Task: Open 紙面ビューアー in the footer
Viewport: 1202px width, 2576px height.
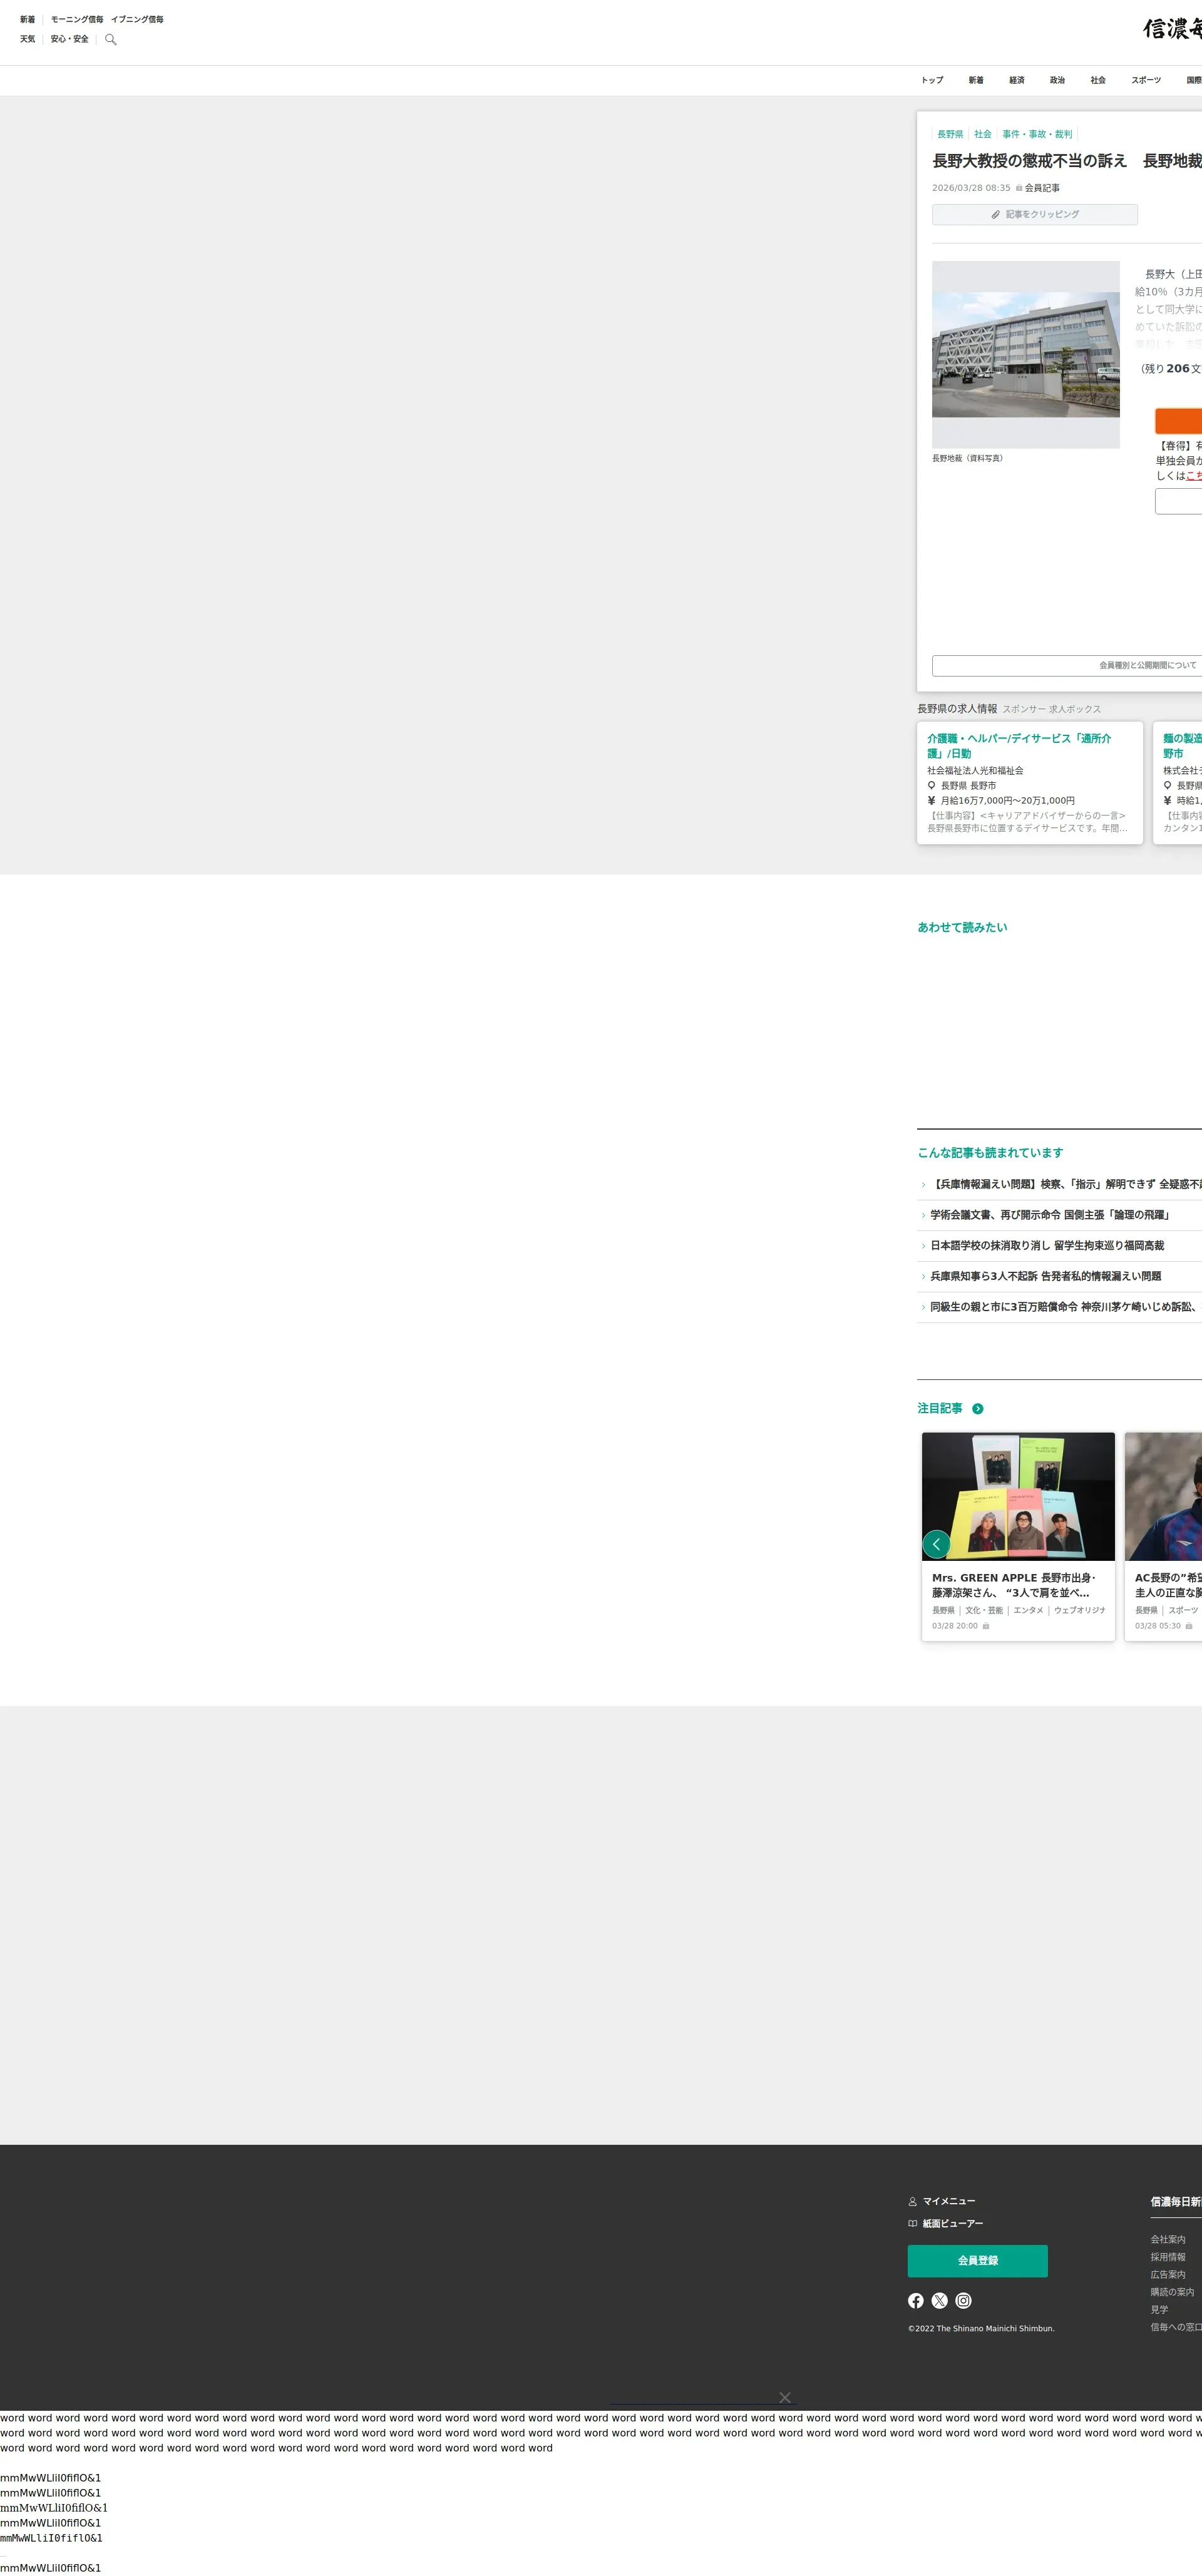Action: coord(946,2223)
